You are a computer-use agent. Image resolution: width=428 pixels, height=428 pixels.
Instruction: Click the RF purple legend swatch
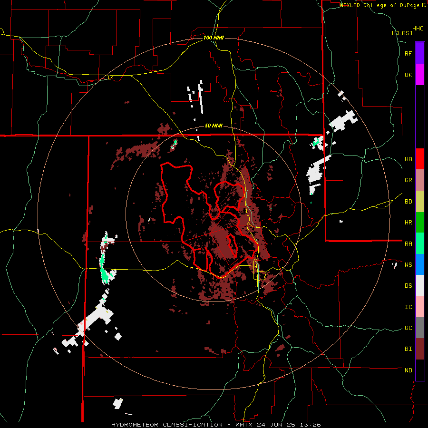420,53
